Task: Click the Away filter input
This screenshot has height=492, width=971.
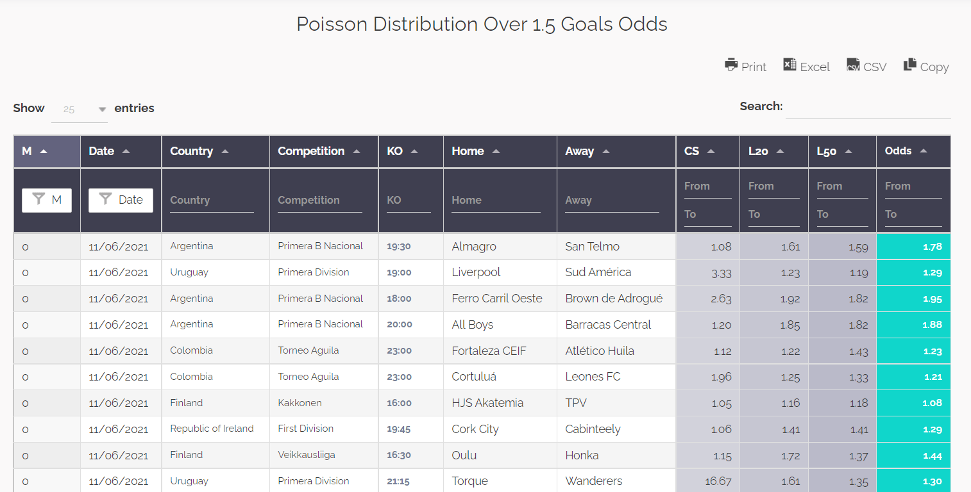Action: [x=612, y=201]
